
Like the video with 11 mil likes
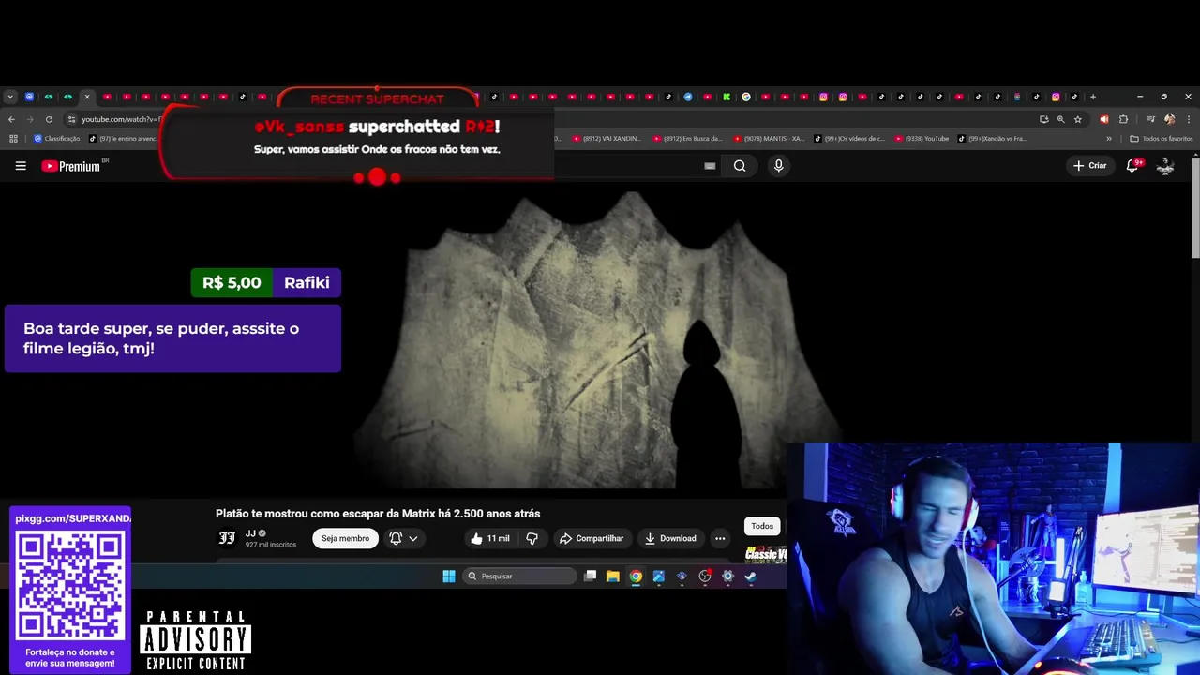tap(490, 538)
